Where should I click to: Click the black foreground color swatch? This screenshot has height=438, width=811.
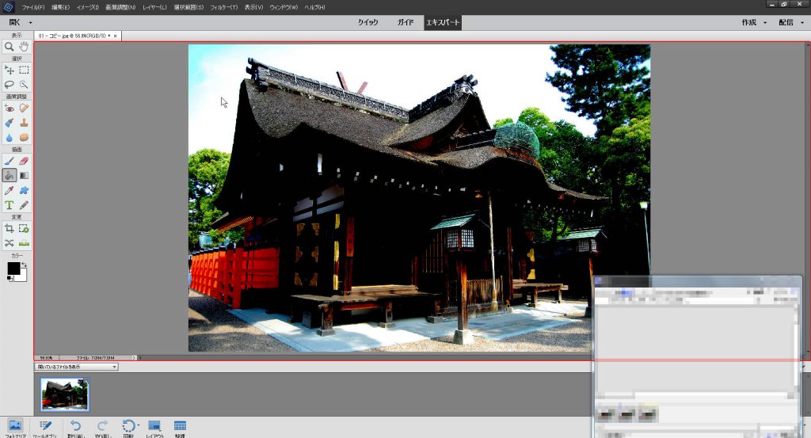pyautogui.click(x=13, y=269)
